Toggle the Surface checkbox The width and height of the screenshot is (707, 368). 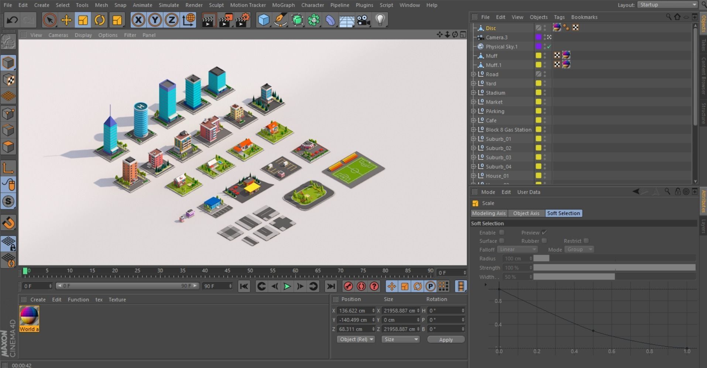tap(502, 241)
